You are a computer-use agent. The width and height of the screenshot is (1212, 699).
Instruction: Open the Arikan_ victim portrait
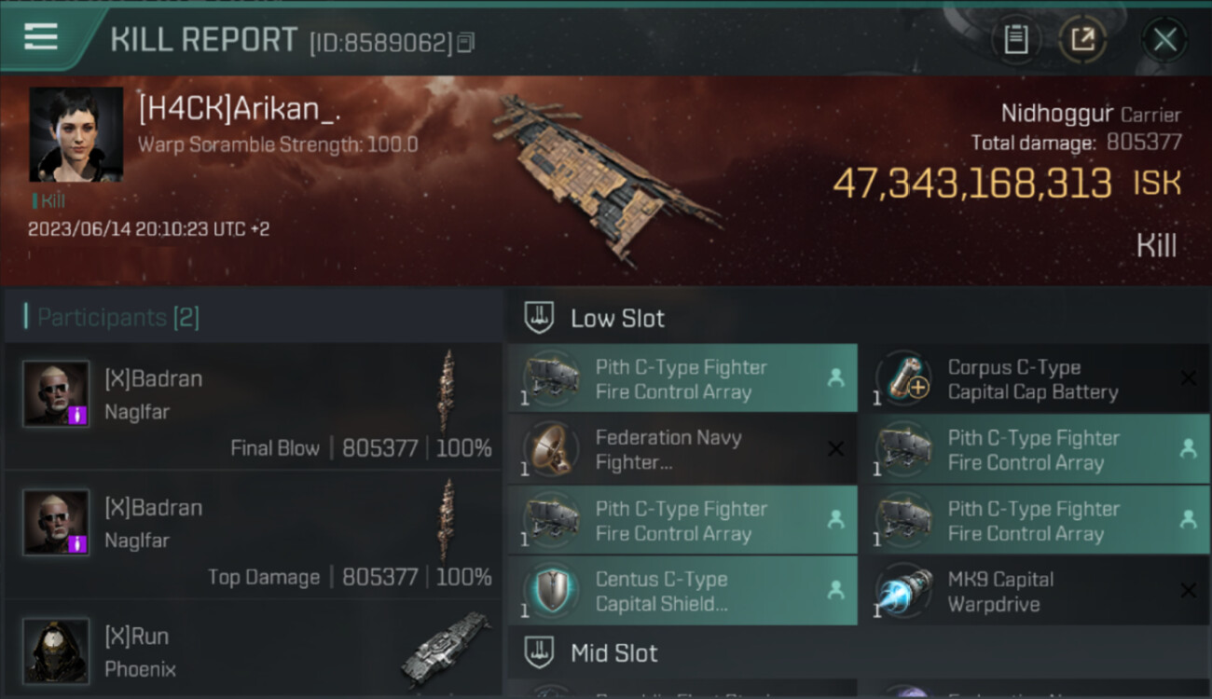tap(76, 134)
